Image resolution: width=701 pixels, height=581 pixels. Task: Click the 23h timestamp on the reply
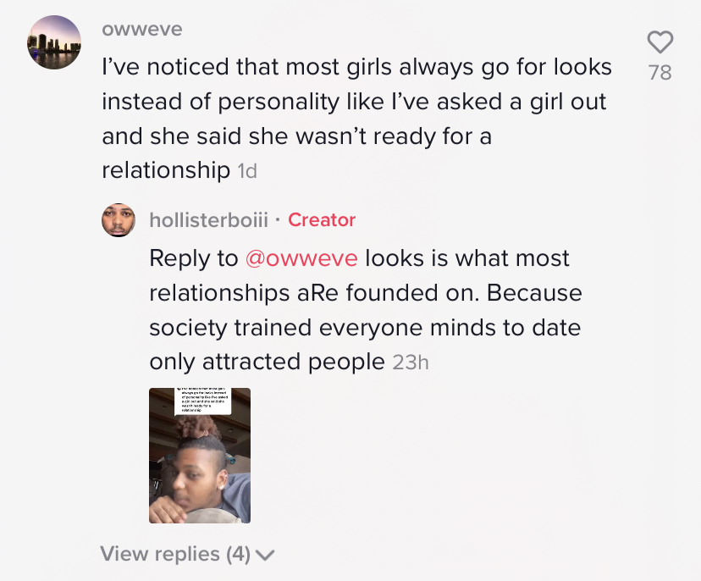tap(411, 362)
